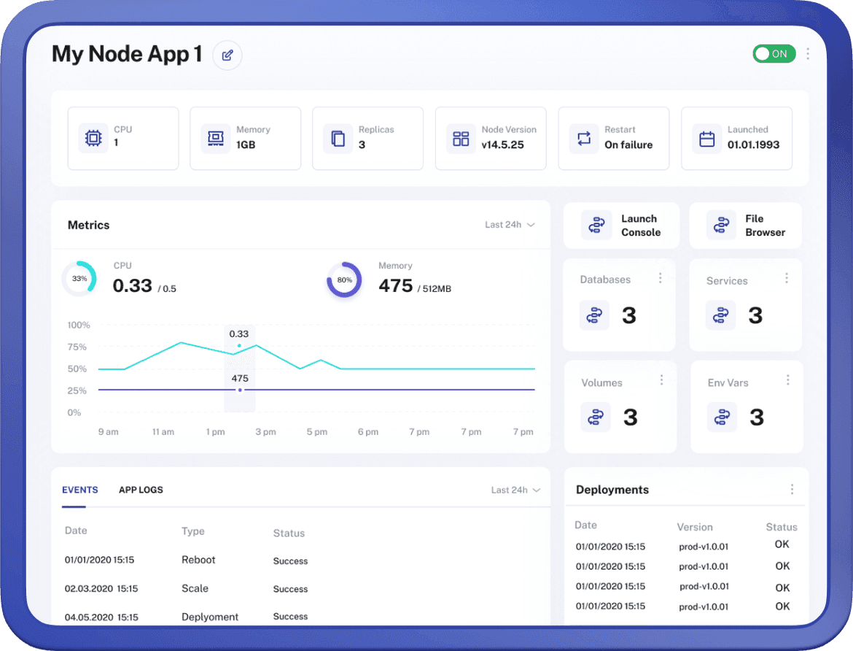Switch to the APP LOGS tab
853x651 pixels.
pos(141,490)
